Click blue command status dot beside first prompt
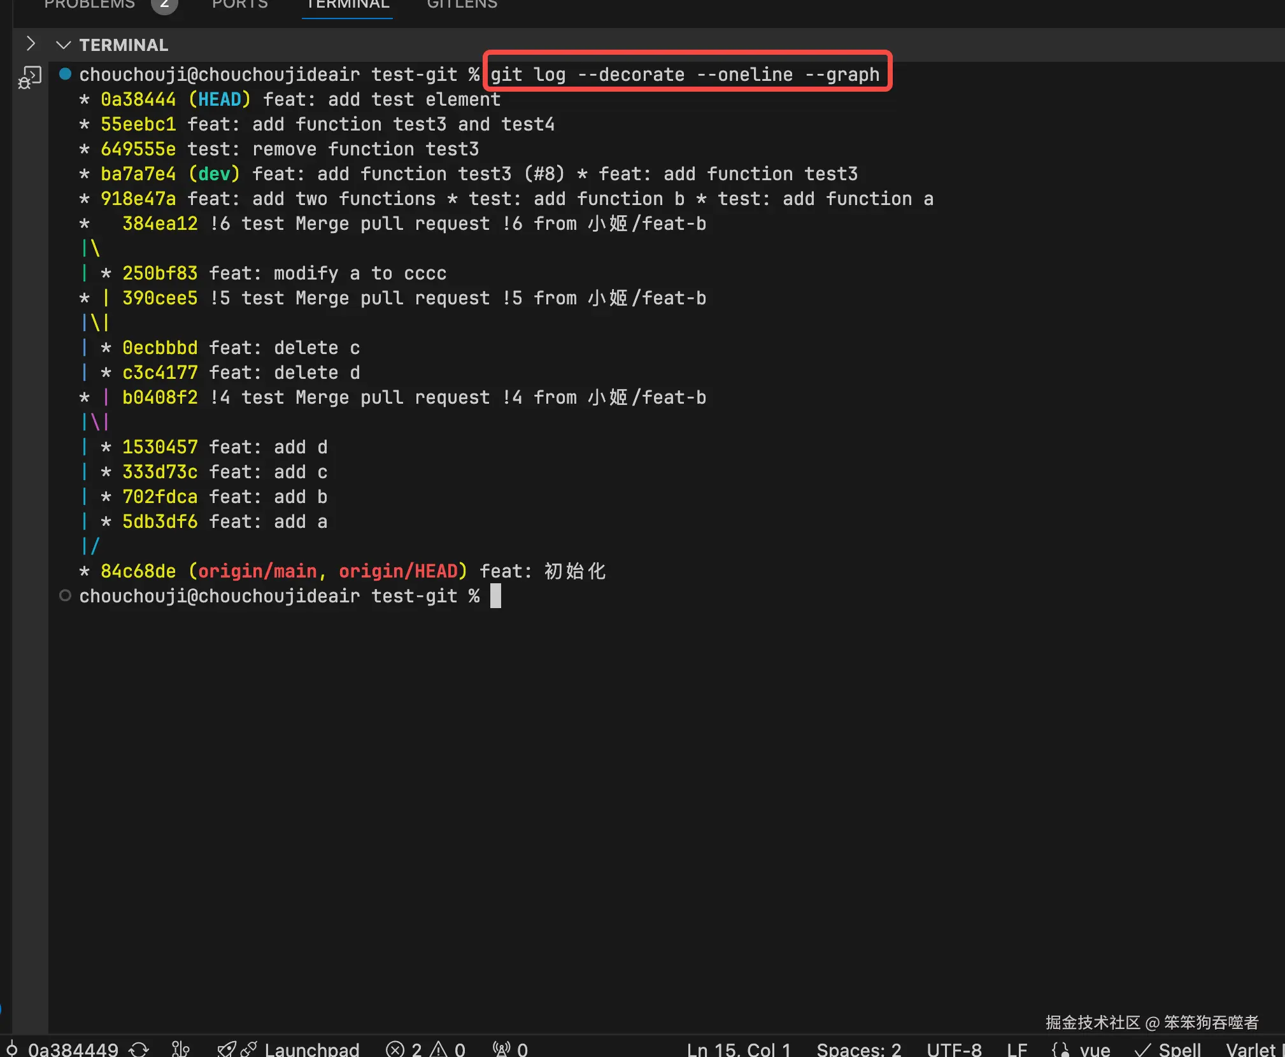This screenshot has width=1285, height=1057. point(65,74)
